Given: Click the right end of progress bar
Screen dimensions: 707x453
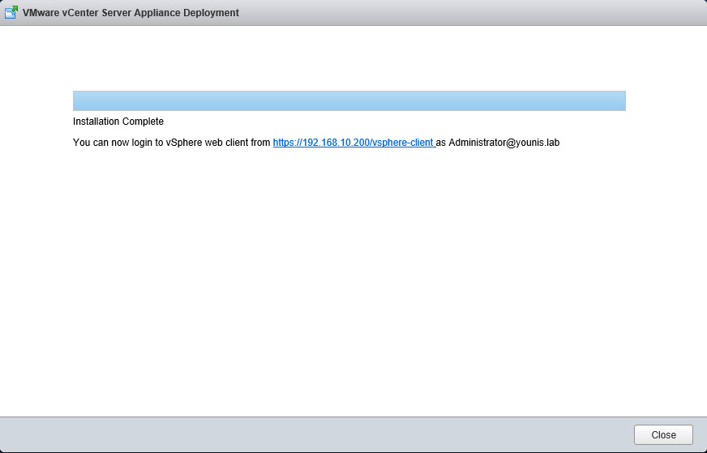Looking at the screenshot, I should click(620, 100).
